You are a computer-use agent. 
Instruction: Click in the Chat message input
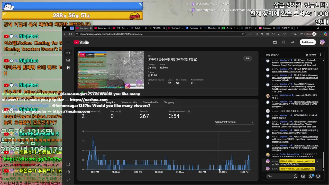279,176
